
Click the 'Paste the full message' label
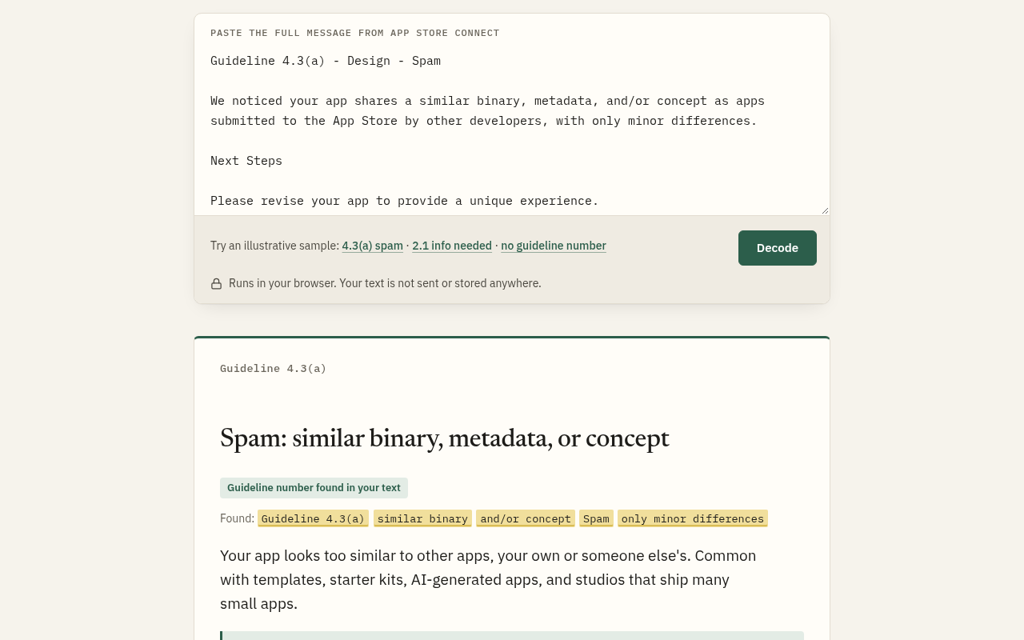click(x=355, y=33)
